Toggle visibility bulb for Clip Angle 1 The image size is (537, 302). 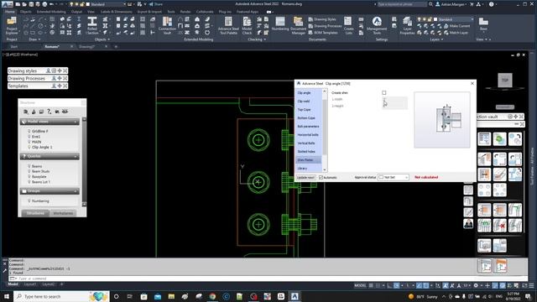(x=29, y=147)
